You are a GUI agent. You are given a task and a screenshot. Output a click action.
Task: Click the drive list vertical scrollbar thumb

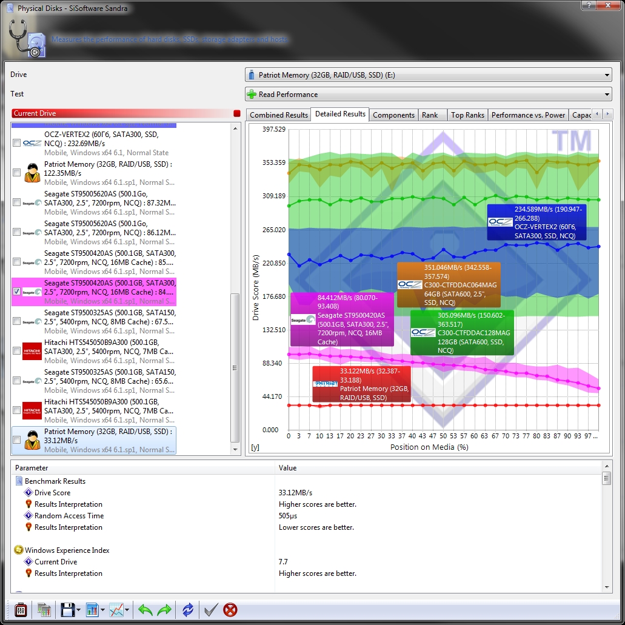pyautogui.click(x=235, y=368)
